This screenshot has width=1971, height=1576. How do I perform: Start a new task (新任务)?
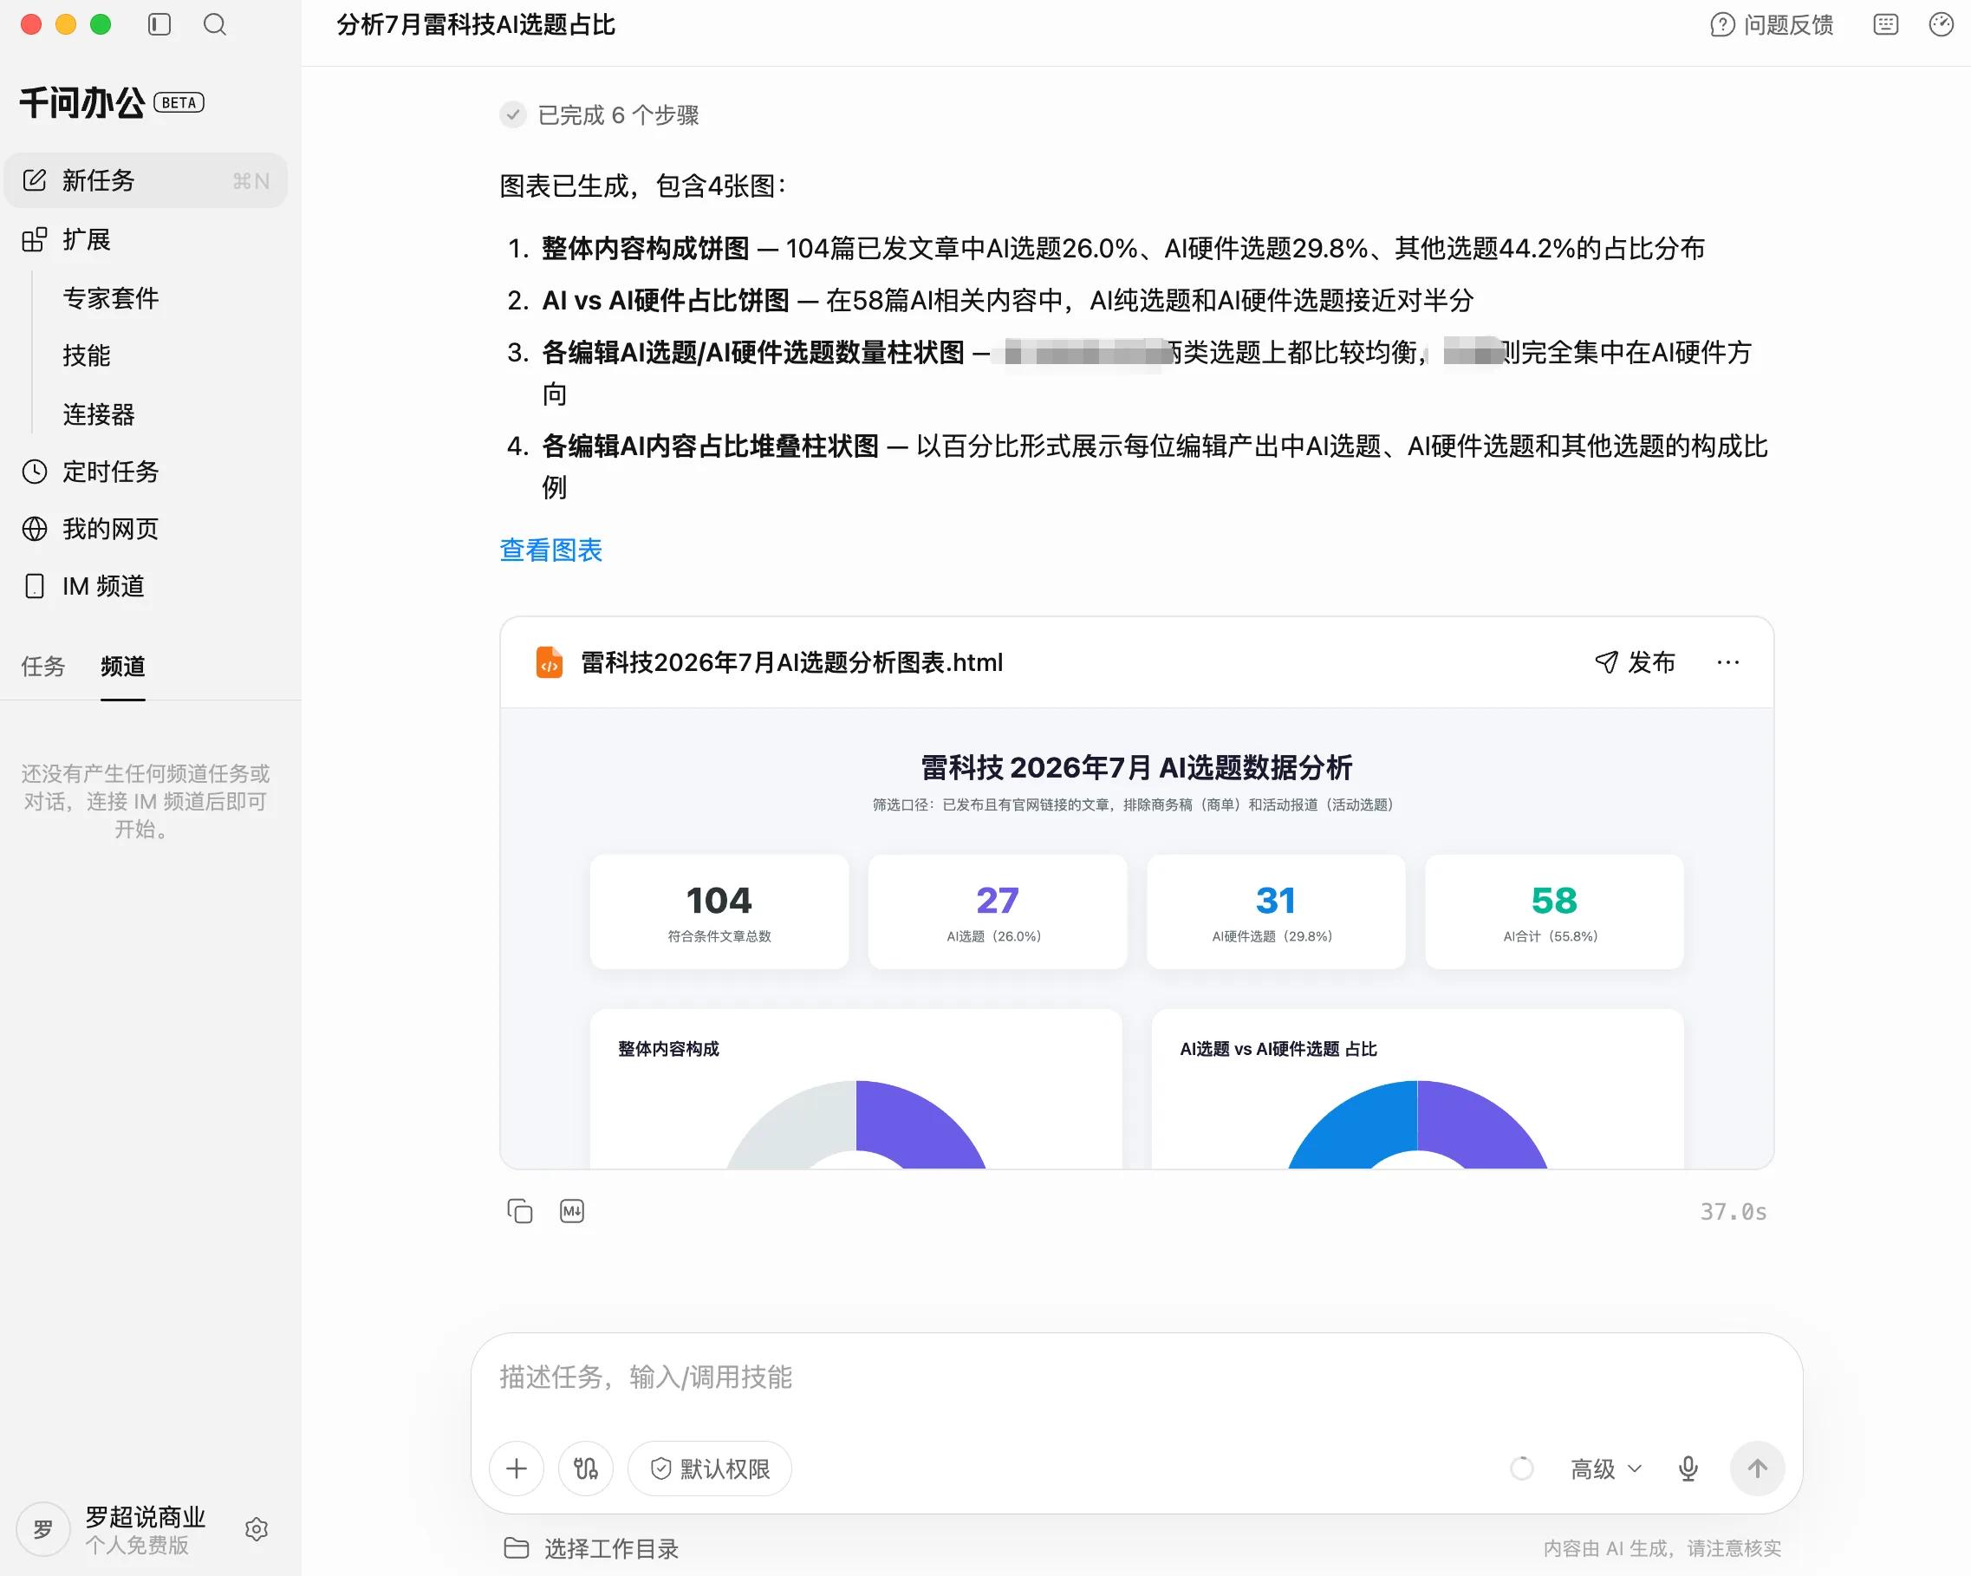tap(146, 180)
